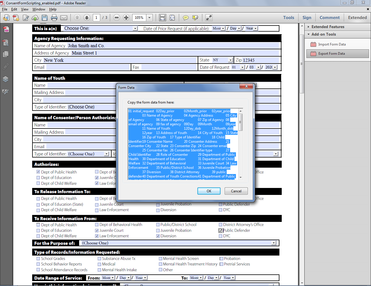Open the Signatures sidebar panel icon

pos(6,92)
